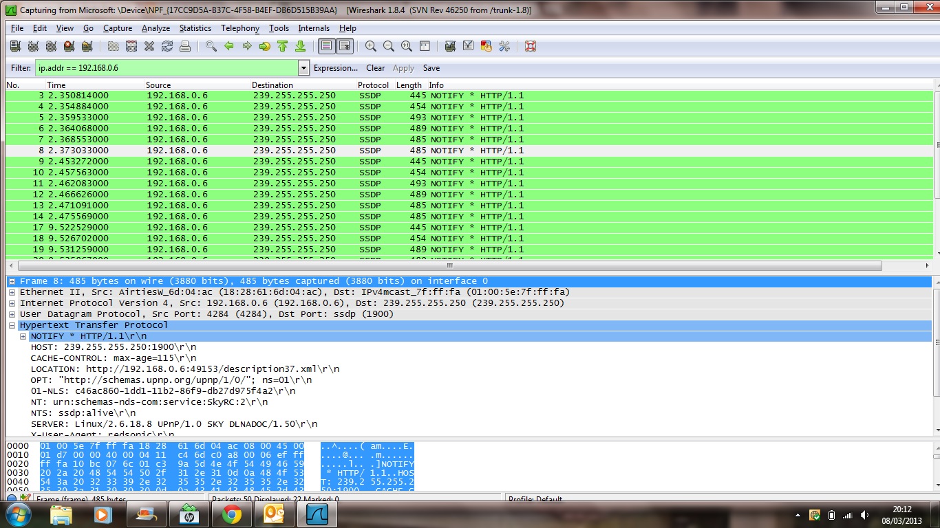Open a capture file folder icon
The height and width of the screenshot is (528, 940).
tap(114, 46)
